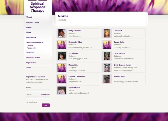Open Lukács Tünde's profile photo
The image size is (168, 121).
107,56
